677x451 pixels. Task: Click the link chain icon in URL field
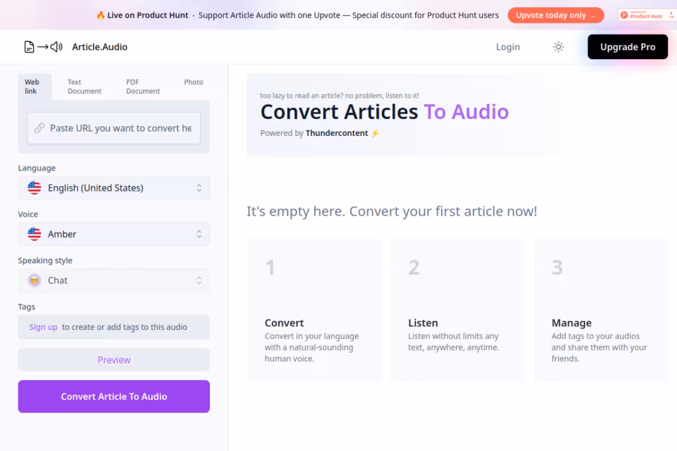click(x=39, y=128)
